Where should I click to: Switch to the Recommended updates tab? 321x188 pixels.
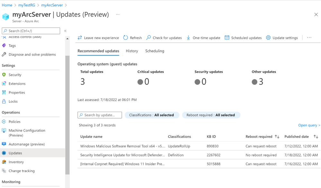click(x=98, y=51)
